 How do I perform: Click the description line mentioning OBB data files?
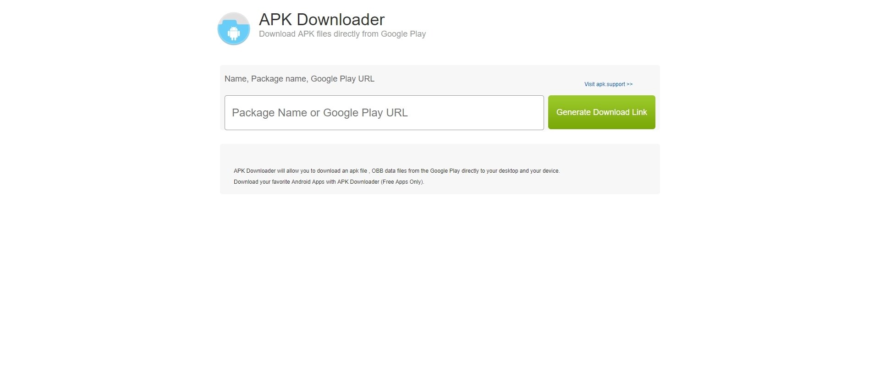click(396, 171)
